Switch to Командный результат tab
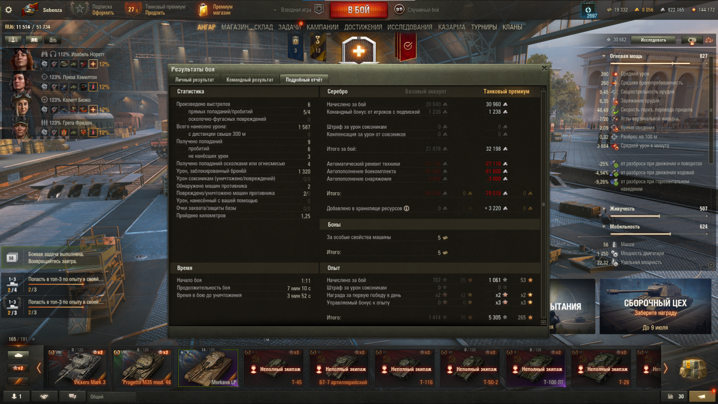The height and width of the screenshot is (404, 718). 250,80
